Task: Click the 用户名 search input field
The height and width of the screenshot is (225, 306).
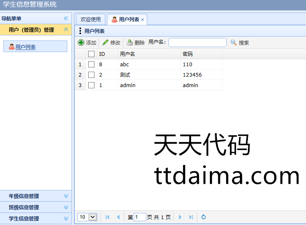Action: pos(197,42)
